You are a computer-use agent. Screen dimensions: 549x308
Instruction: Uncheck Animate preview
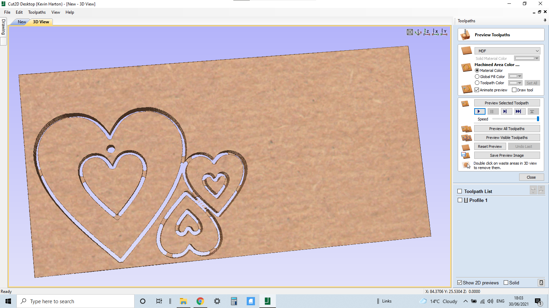click(477, 90)
